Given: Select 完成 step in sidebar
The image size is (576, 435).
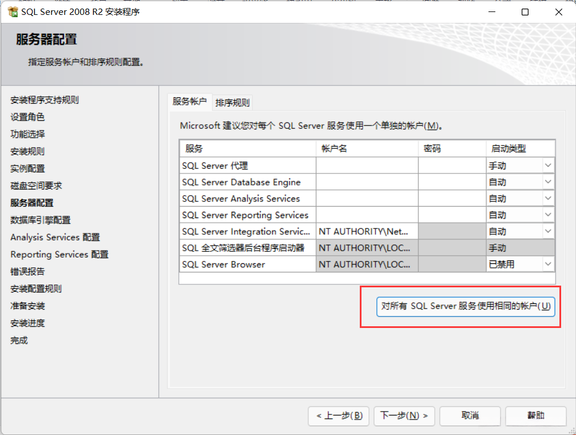Looking at the screenshot, I should tap(19, 341).
